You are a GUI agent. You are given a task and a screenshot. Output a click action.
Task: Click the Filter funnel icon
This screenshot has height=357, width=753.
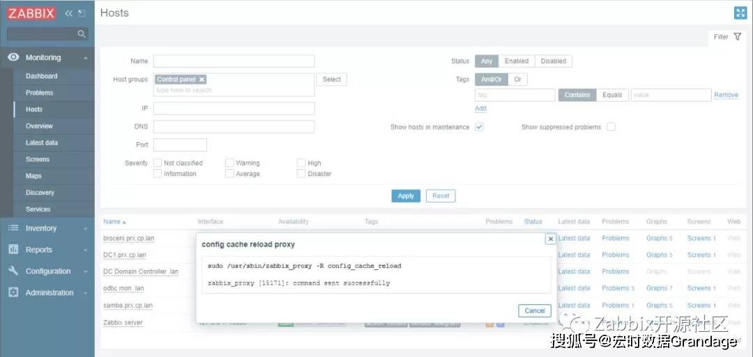coord(738,37)
